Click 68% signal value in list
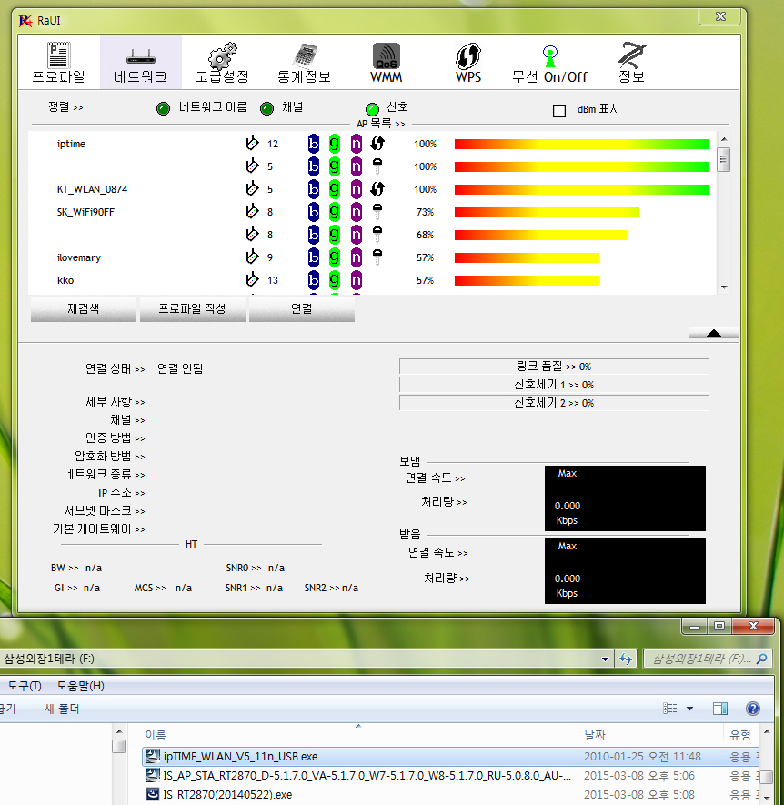 (x=425, y=235)
